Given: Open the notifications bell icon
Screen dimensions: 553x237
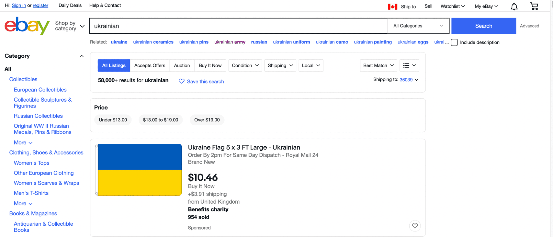Looking at the screenshot, I should tap(514, 6).
